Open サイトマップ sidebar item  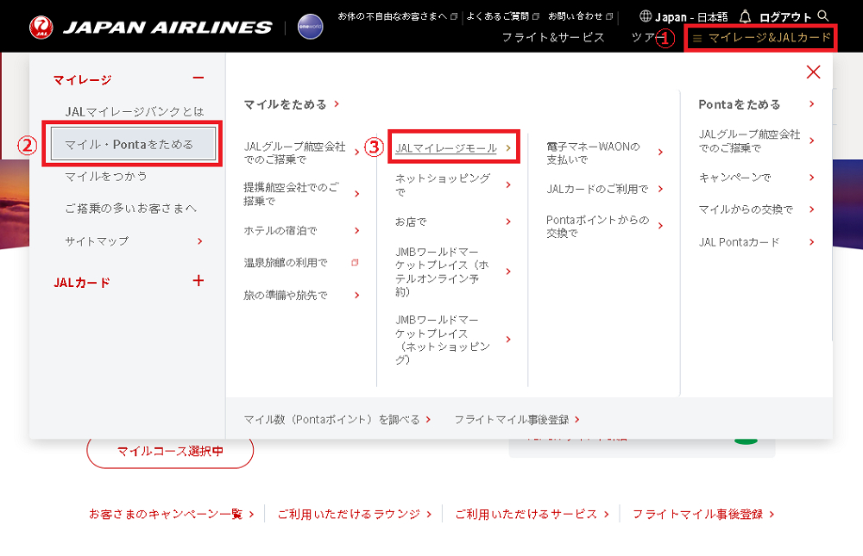(134, 241)
